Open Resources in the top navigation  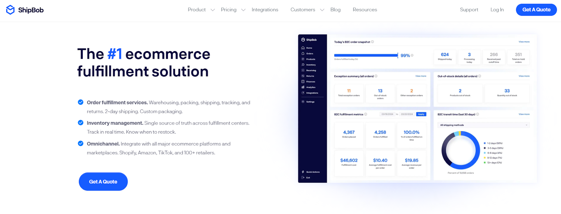(365, 10)
